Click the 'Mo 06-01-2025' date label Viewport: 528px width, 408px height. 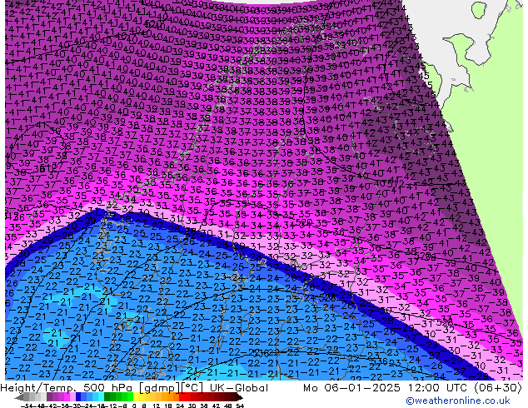(352, 388)
